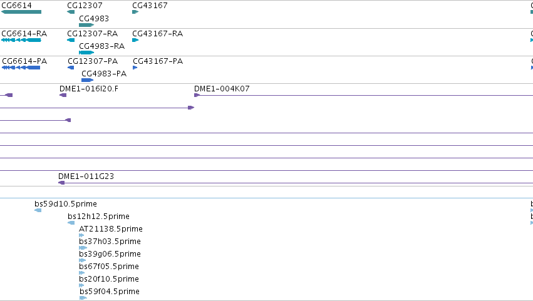Click the bs12h12.5prime EST glyph
533x301 pixels.
coord(71,223)
